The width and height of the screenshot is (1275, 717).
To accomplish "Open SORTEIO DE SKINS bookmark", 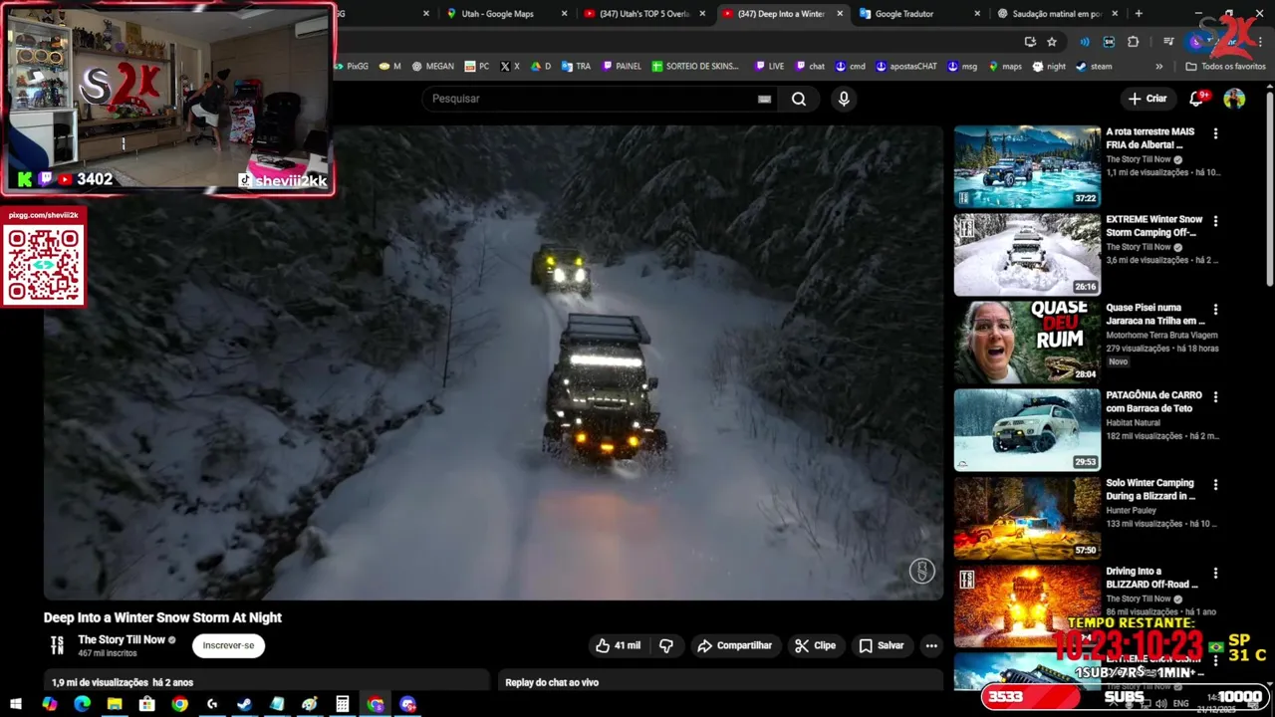I will point(695,67).
